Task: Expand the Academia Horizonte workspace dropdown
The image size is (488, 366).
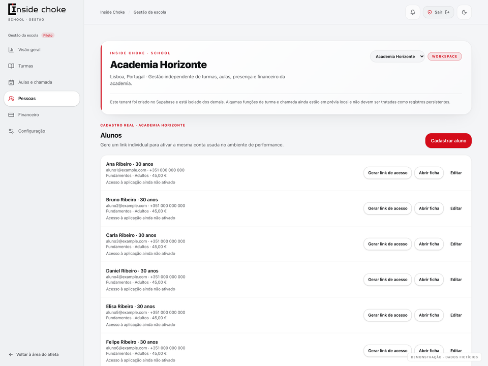Action: (x=398, y=56)
